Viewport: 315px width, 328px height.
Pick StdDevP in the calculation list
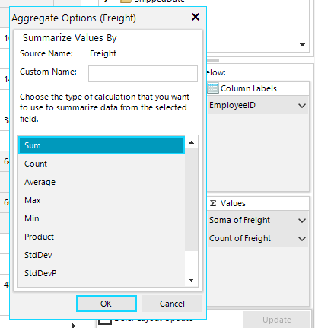click(101, 273)
